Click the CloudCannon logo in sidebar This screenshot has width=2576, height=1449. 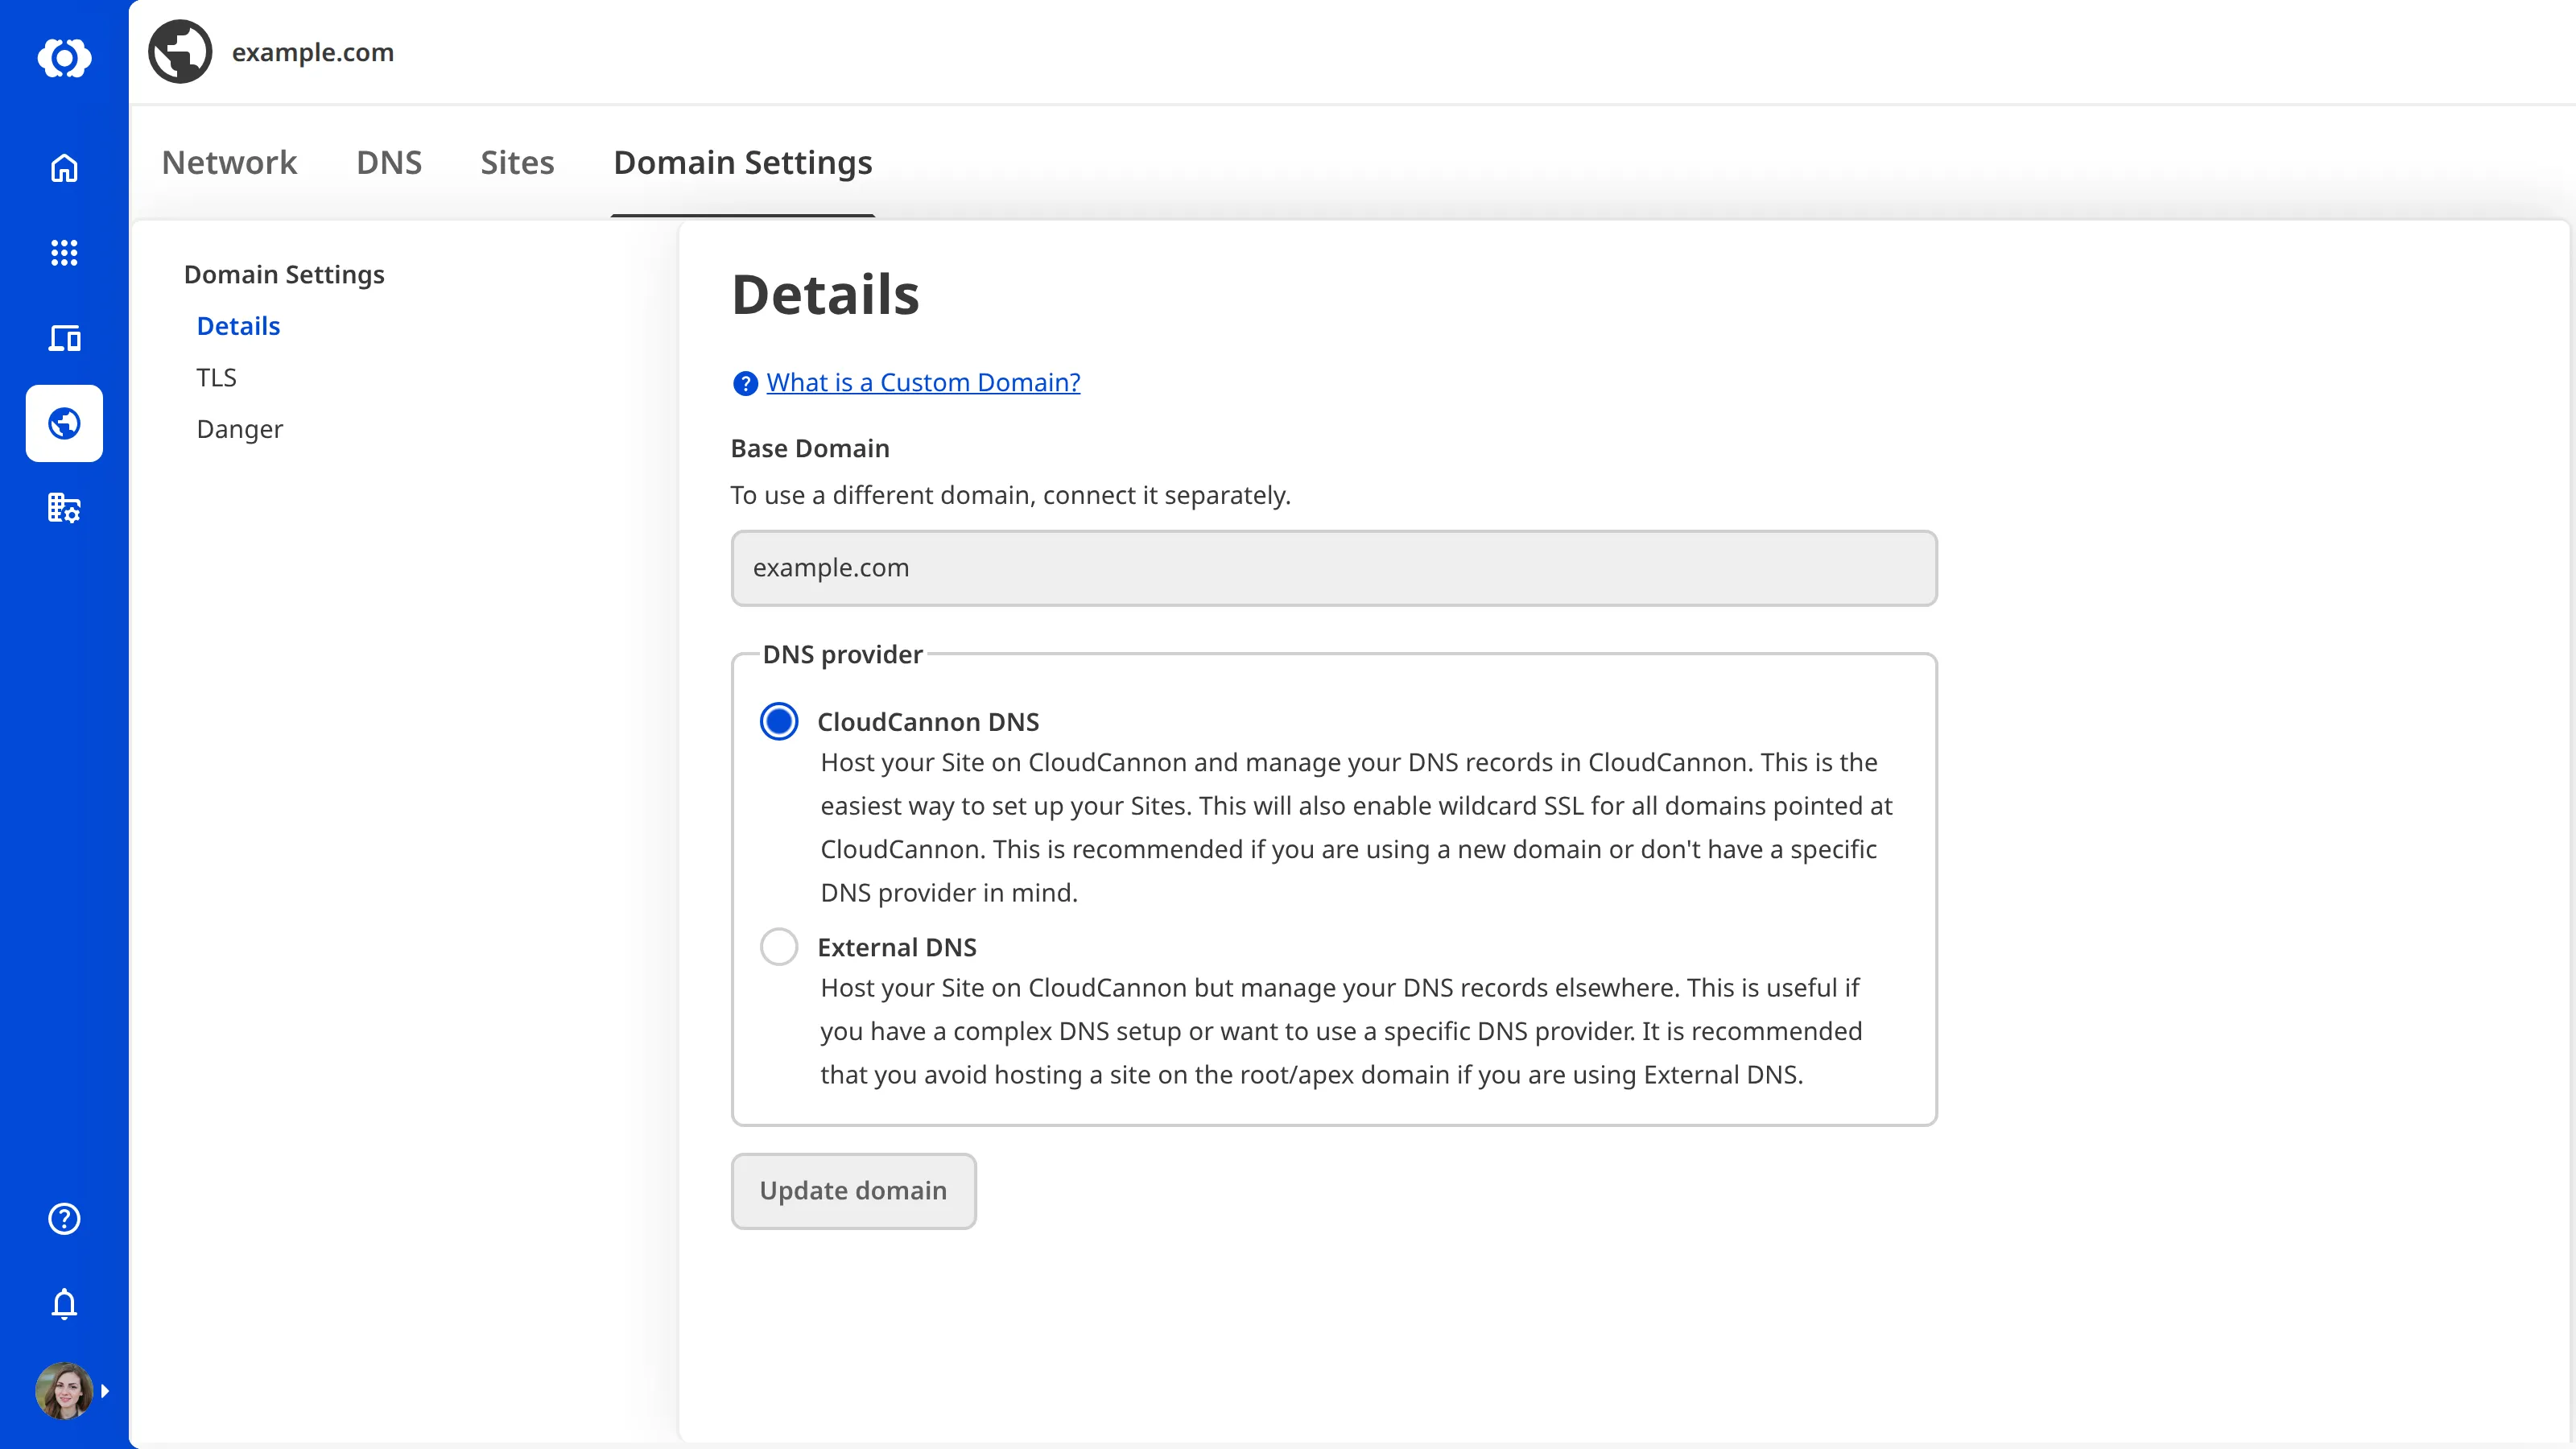64,58
